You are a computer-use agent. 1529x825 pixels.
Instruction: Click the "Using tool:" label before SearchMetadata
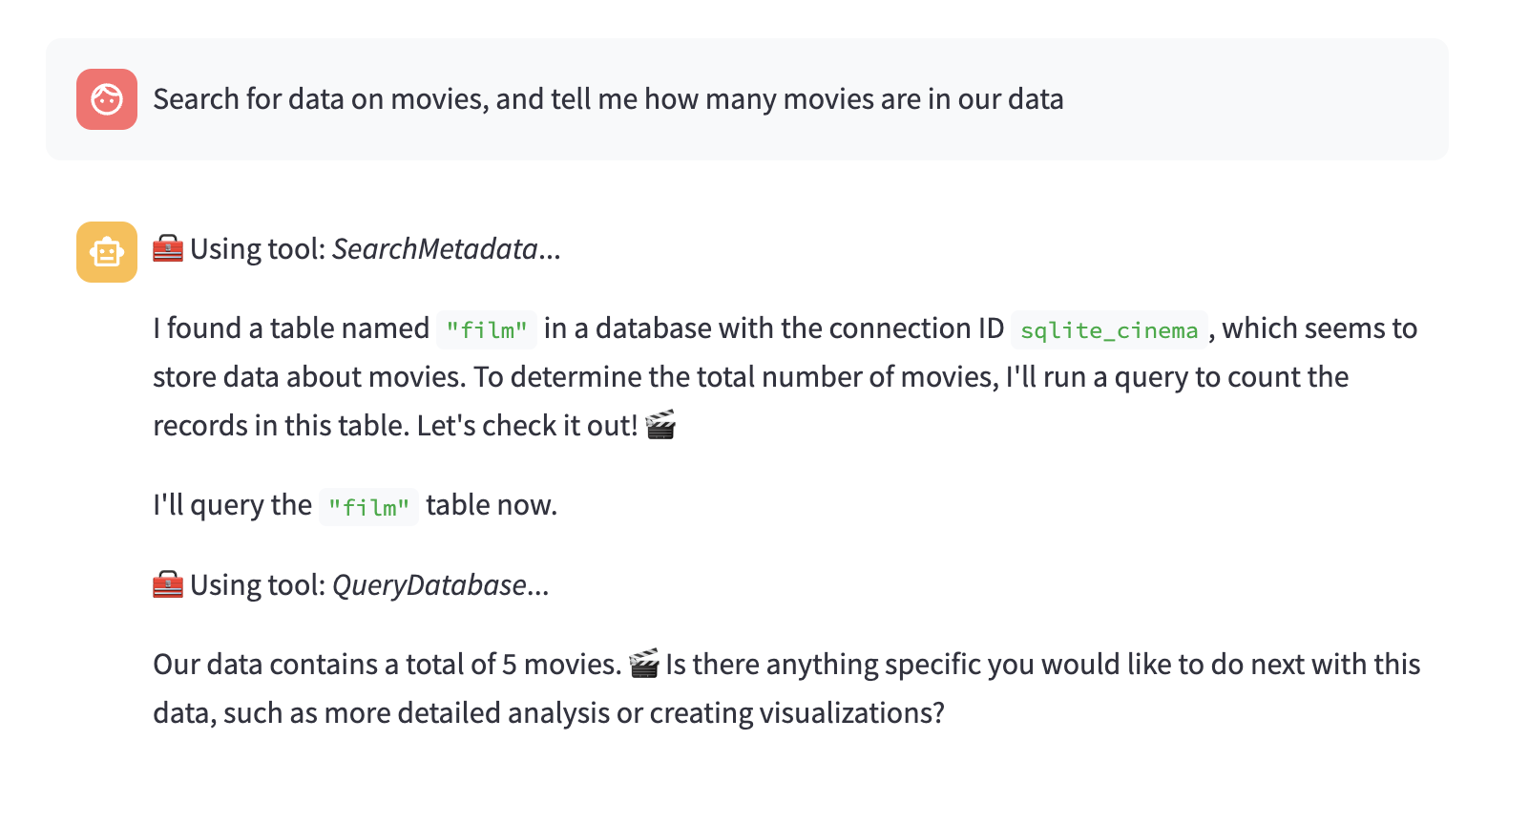pyautogui.click(x=258, y=249)
